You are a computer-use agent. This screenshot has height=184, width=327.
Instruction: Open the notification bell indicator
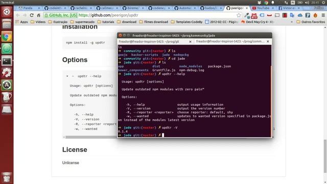pos(273,3)
